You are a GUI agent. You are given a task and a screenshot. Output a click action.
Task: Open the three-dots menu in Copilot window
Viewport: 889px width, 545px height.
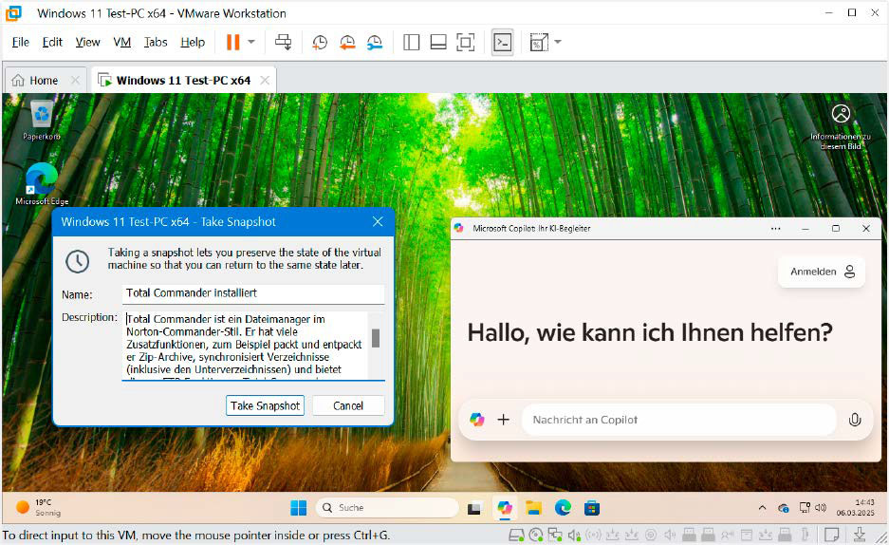coord(775,229)
